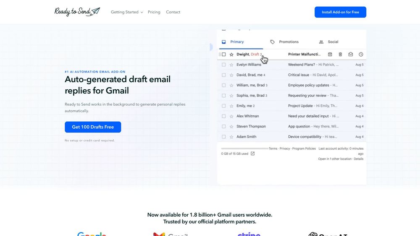Open the Project Update email

click(x=292, y=106)
